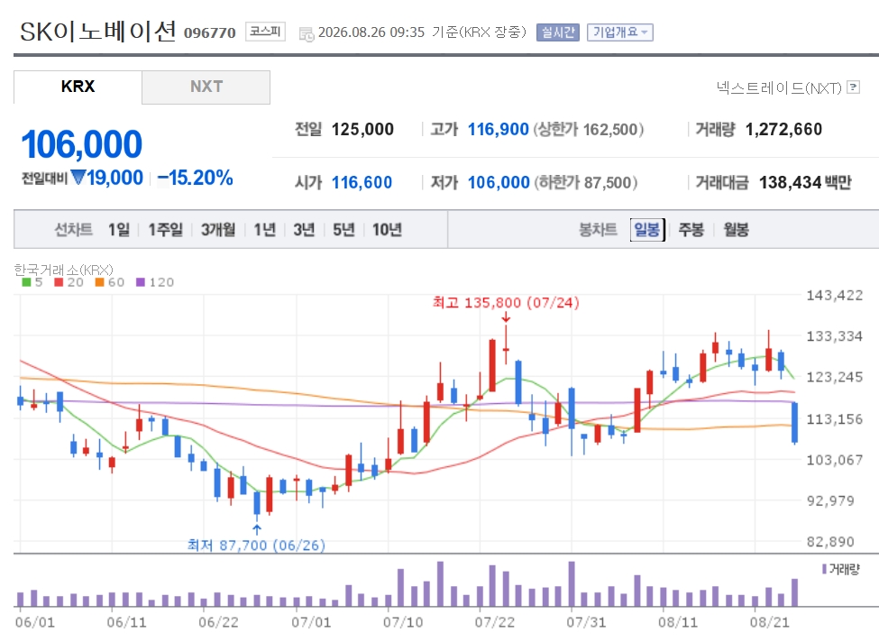Select the purple 120-day moving average legend
This screenshot has height=642, width=879.
(x=155, y=282)
